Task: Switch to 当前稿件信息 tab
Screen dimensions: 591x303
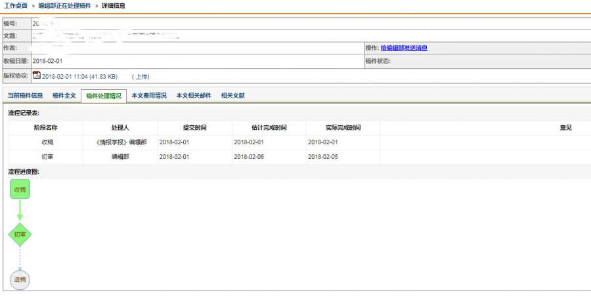Action: (25, 96)
